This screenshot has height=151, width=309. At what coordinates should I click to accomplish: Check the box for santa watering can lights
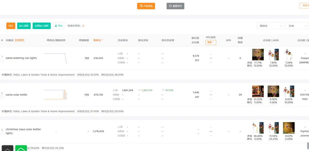coord(2,61)
